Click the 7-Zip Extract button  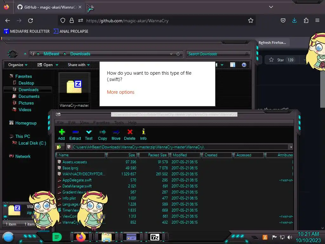[x=75, y=135]
